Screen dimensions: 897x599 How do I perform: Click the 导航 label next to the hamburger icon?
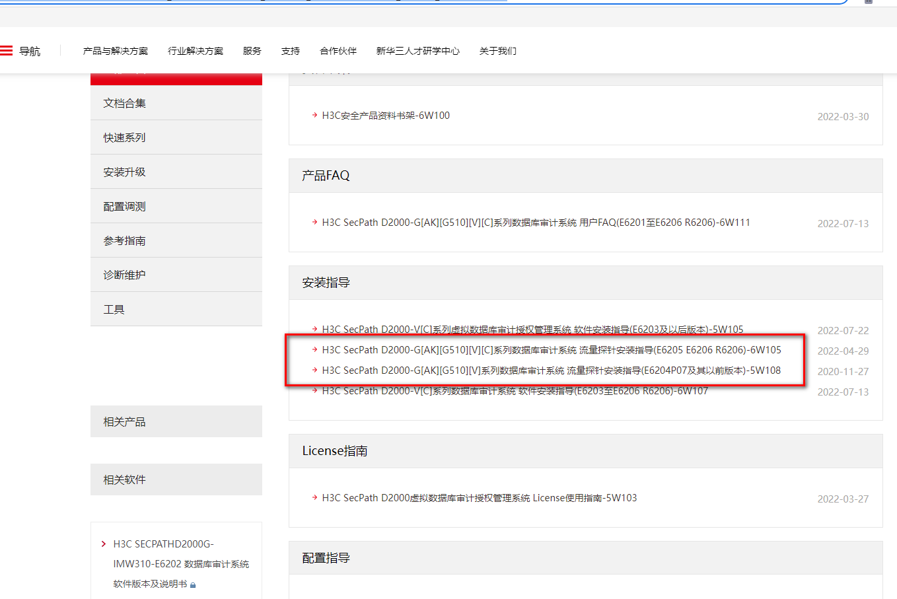(x=30, y=51)
